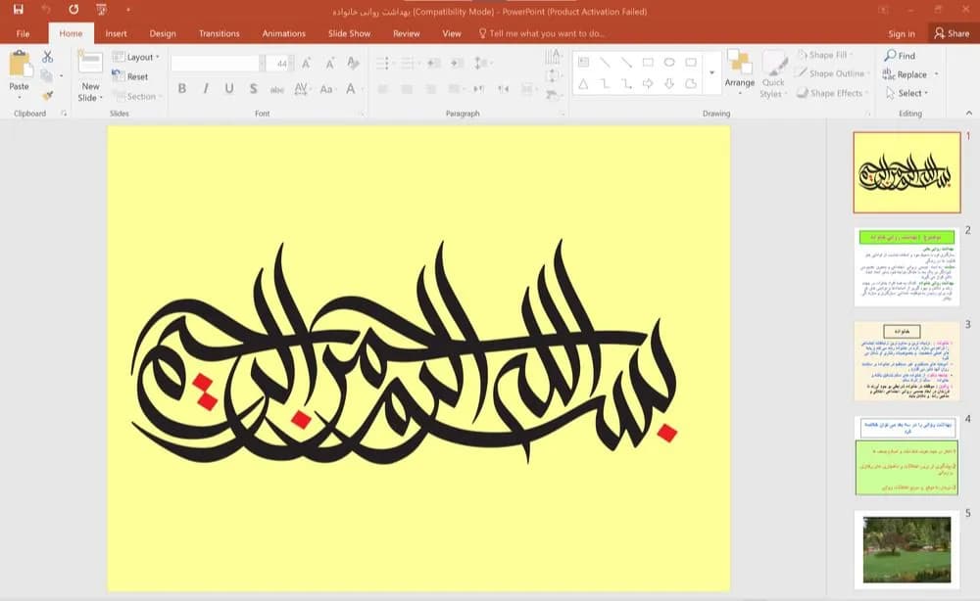Increase font size with larger A icon
The height and width of the screenshot is (601, 980).
click(x=306, y=63)
